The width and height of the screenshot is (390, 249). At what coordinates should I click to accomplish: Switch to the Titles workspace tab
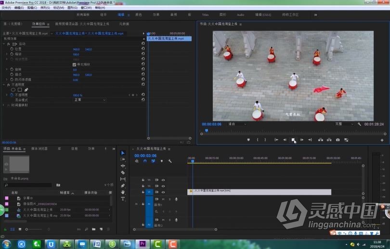205,15
